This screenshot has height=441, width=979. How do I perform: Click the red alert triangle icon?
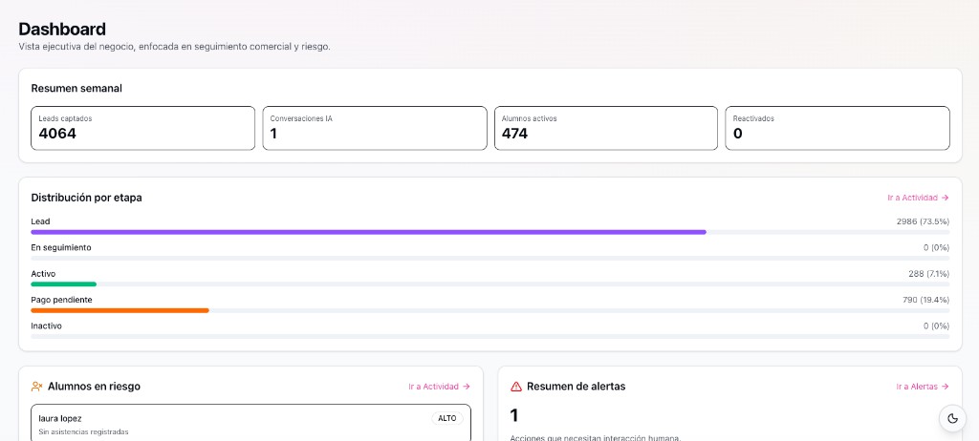[516, 387]
